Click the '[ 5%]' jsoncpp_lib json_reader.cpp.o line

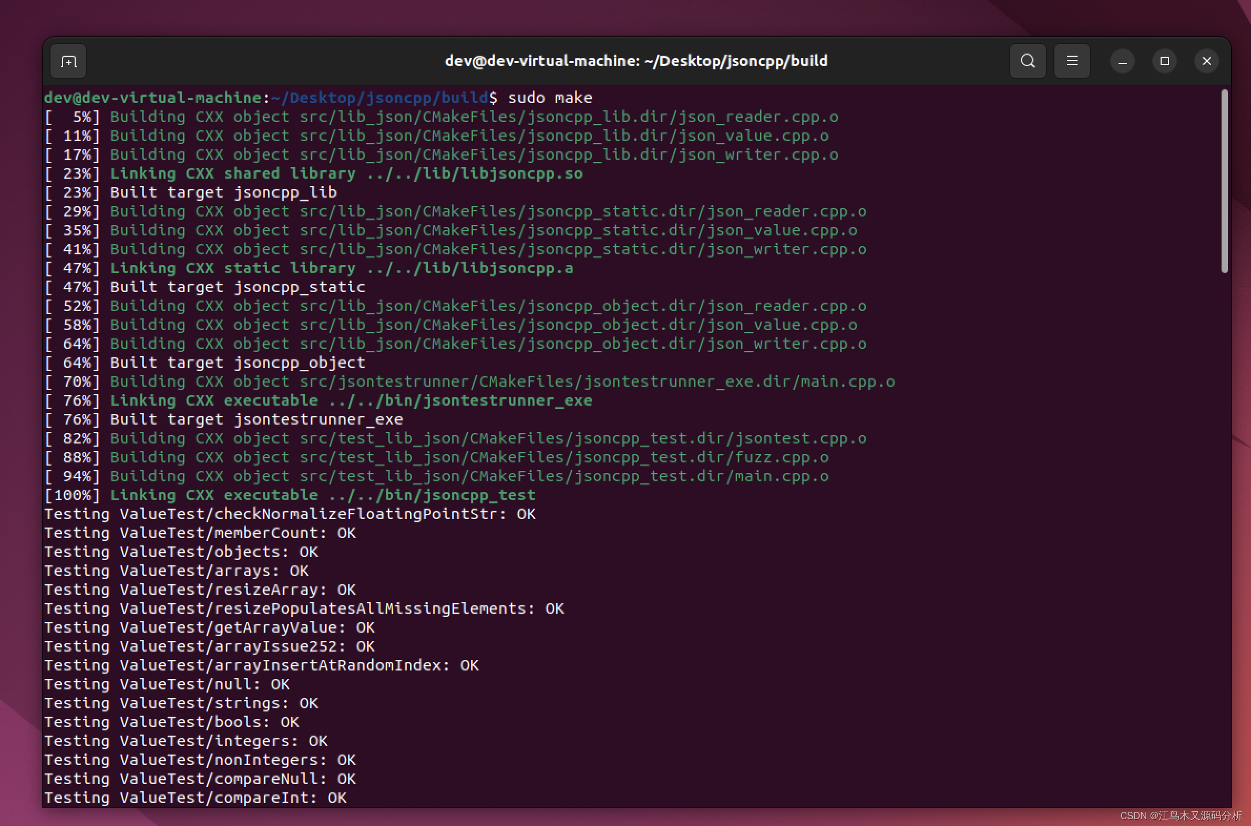[x=441, y=117]
